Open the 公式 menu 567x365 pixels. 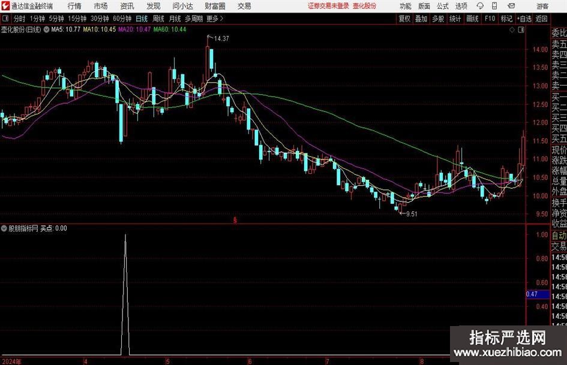[443, 6]
